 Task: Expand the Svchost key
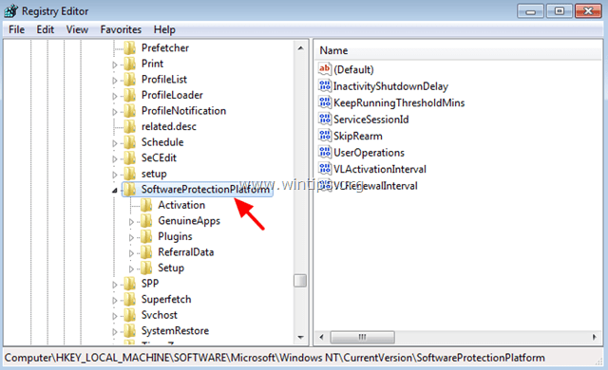click(115, 316)
